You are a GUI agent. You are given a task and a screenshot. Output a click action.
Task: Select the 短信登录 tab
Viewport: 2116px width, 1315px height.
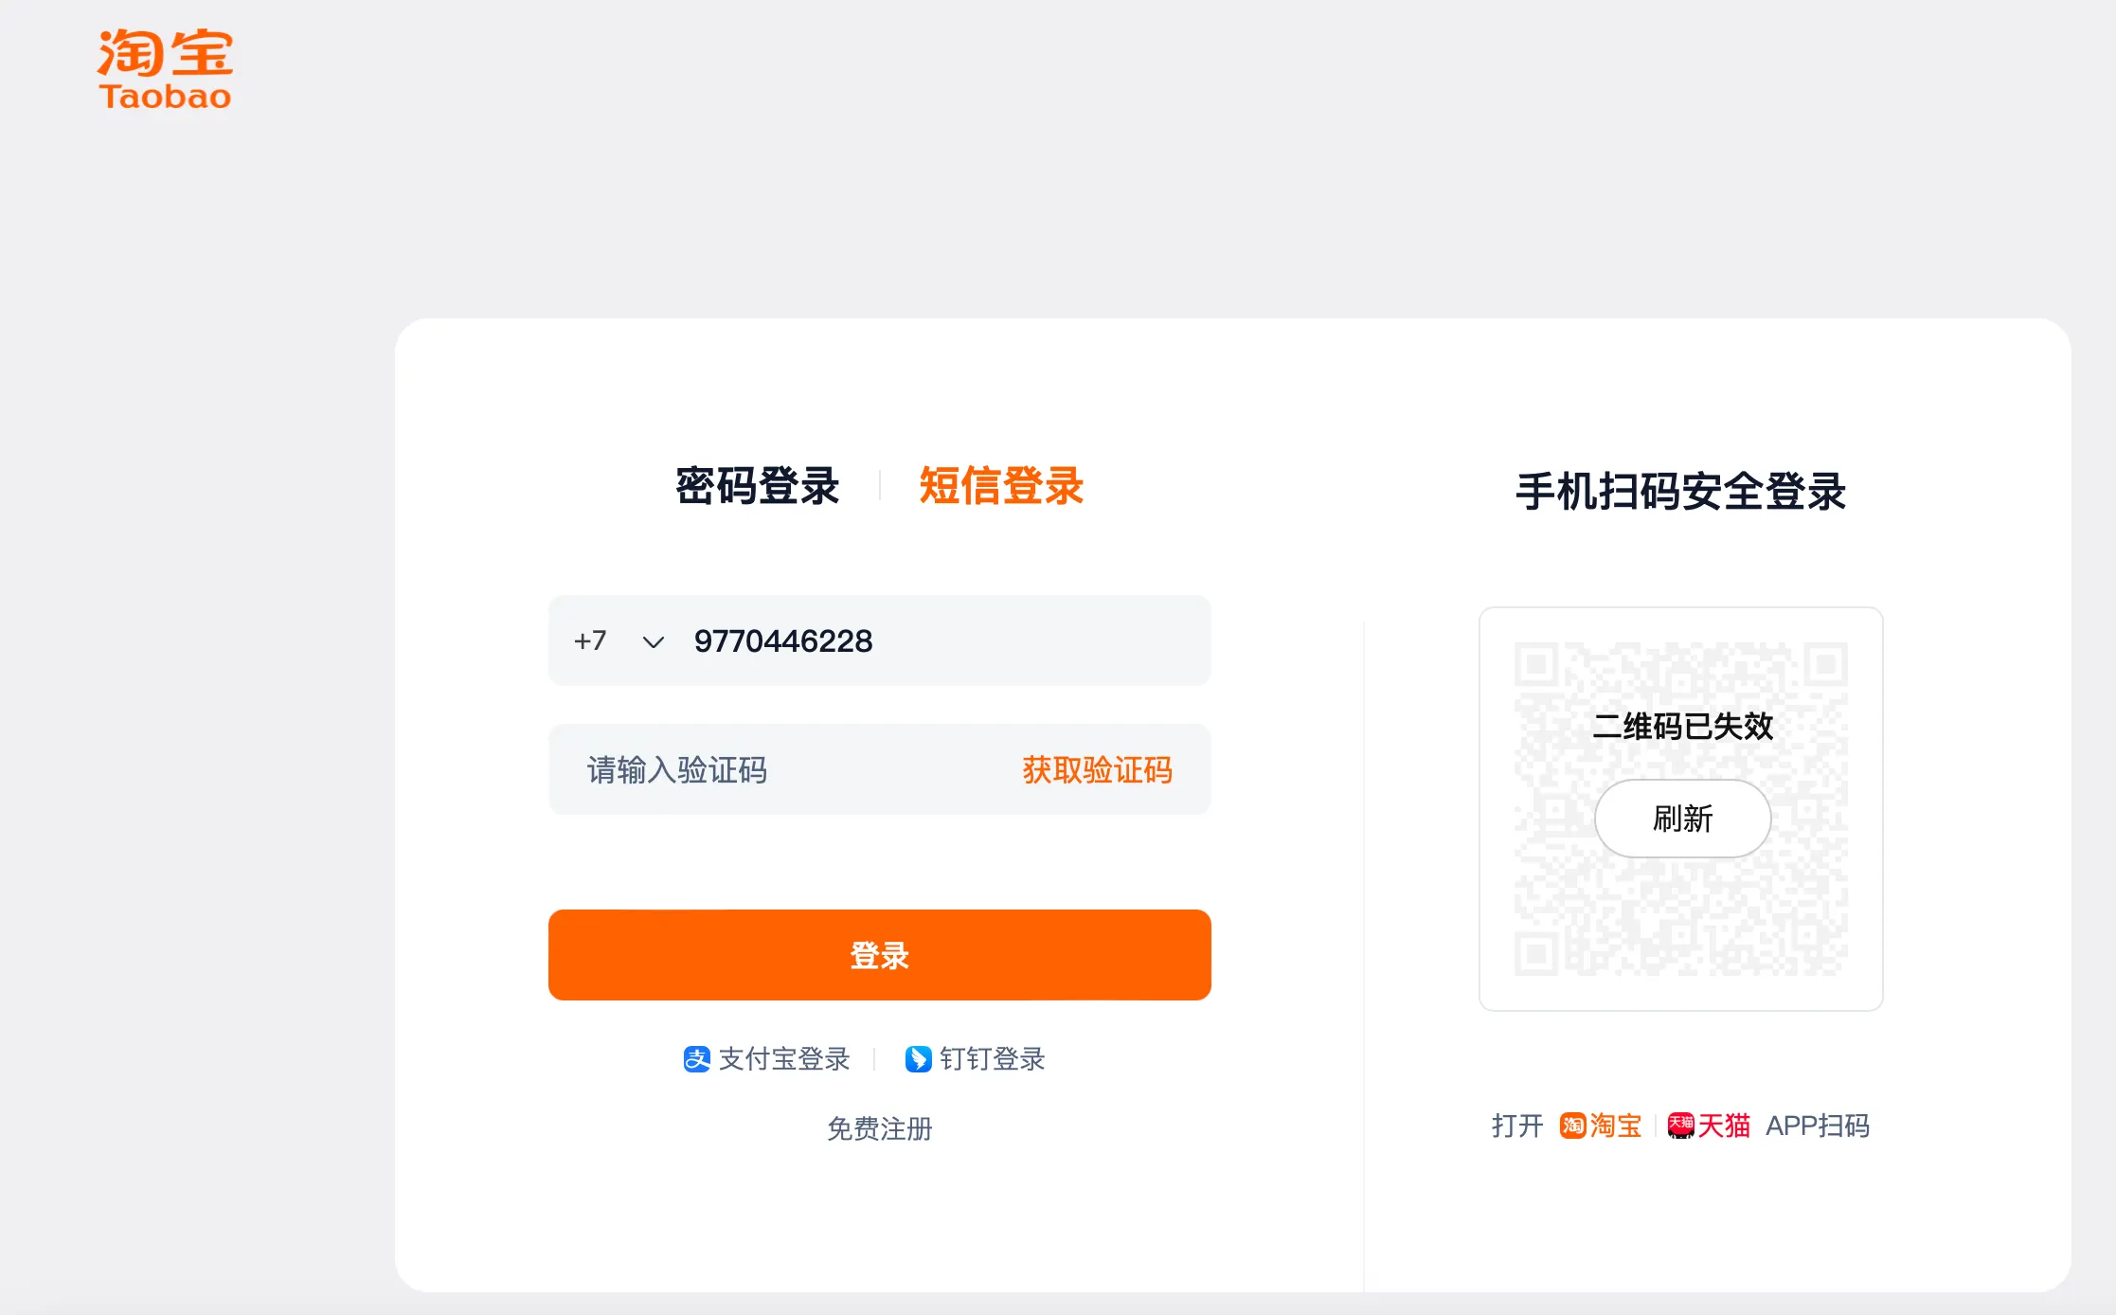(x=1001, y=486)
